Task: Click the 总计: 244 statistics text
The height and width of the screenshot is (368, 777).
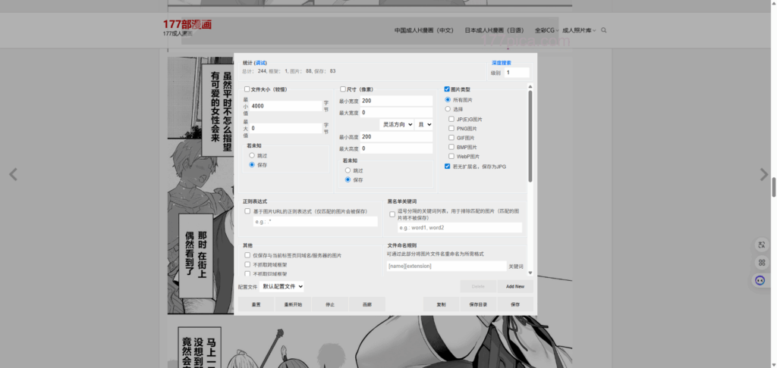Action: [254, 71]
